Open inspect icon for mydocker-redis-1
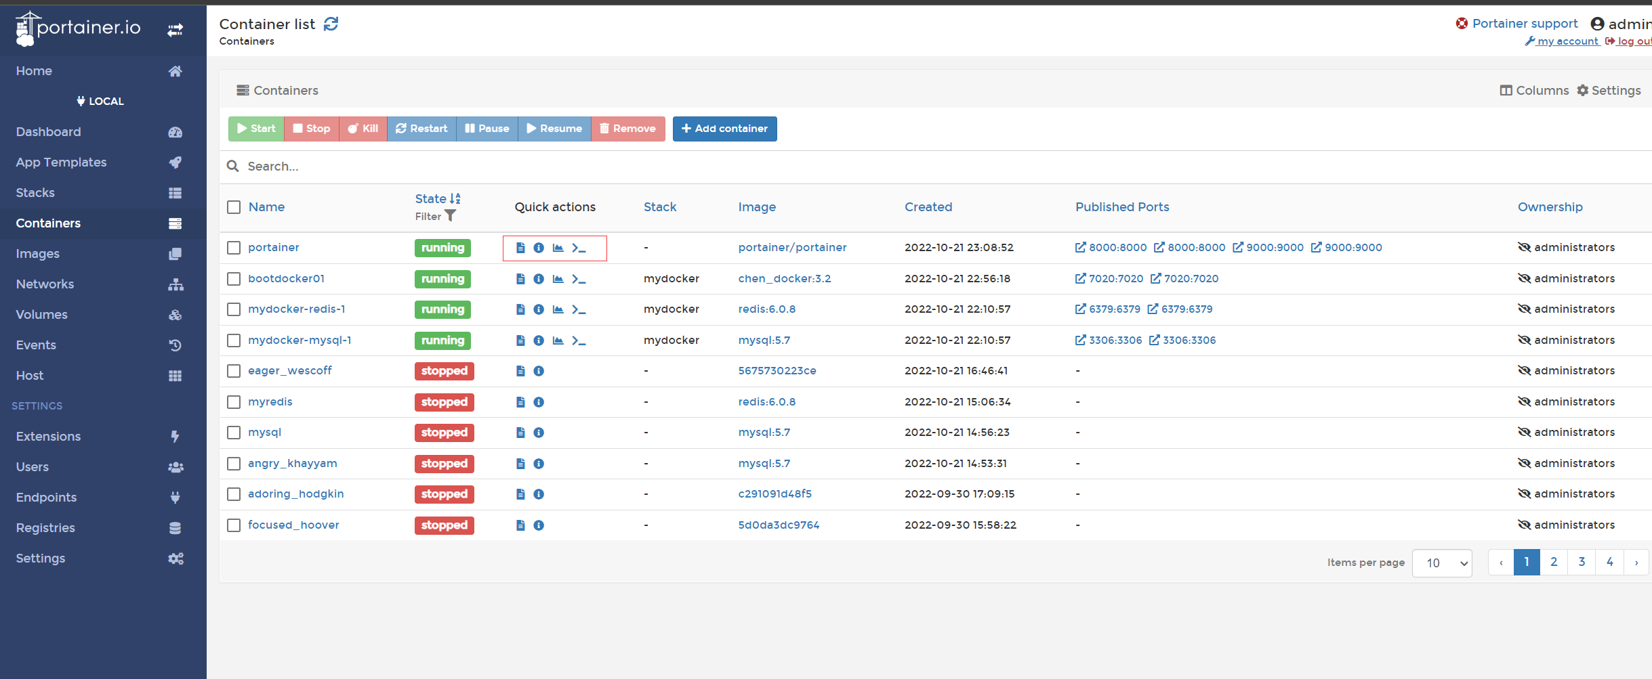Screen dimensions: 1652x679 point(539,309)
